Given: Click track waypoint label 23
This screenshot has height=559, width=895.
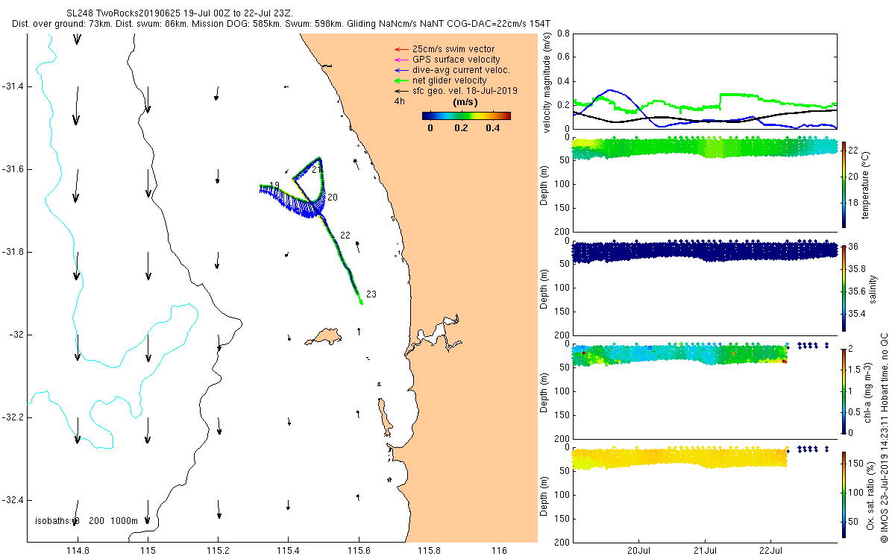Looking at the screenshot, I should (371, 294).
